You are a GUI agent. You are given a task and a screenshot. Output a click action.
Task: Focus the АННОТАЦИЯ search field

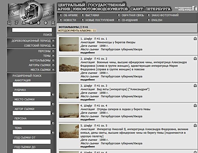(32, 84)
